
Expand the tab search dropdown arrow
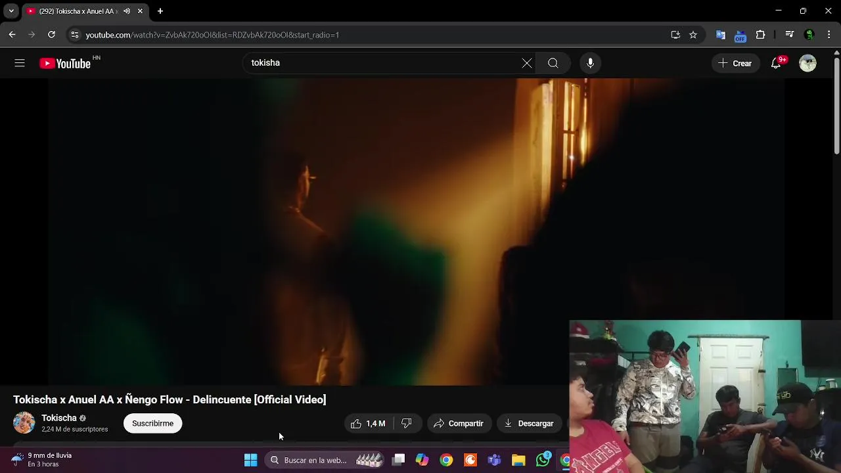[x=11, y=11]
